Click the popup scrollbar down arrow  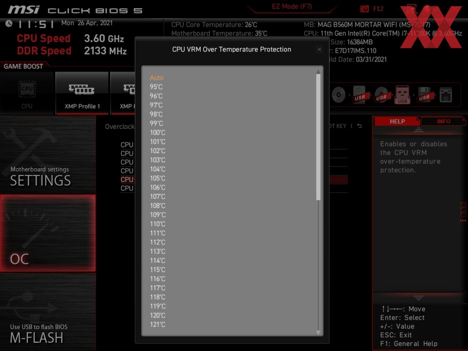point(318,332)
